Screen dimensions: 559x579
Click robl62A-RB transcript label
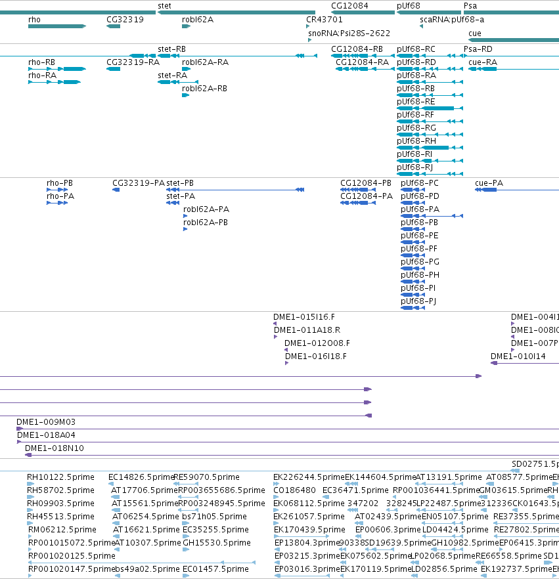(x=204, y=88)
